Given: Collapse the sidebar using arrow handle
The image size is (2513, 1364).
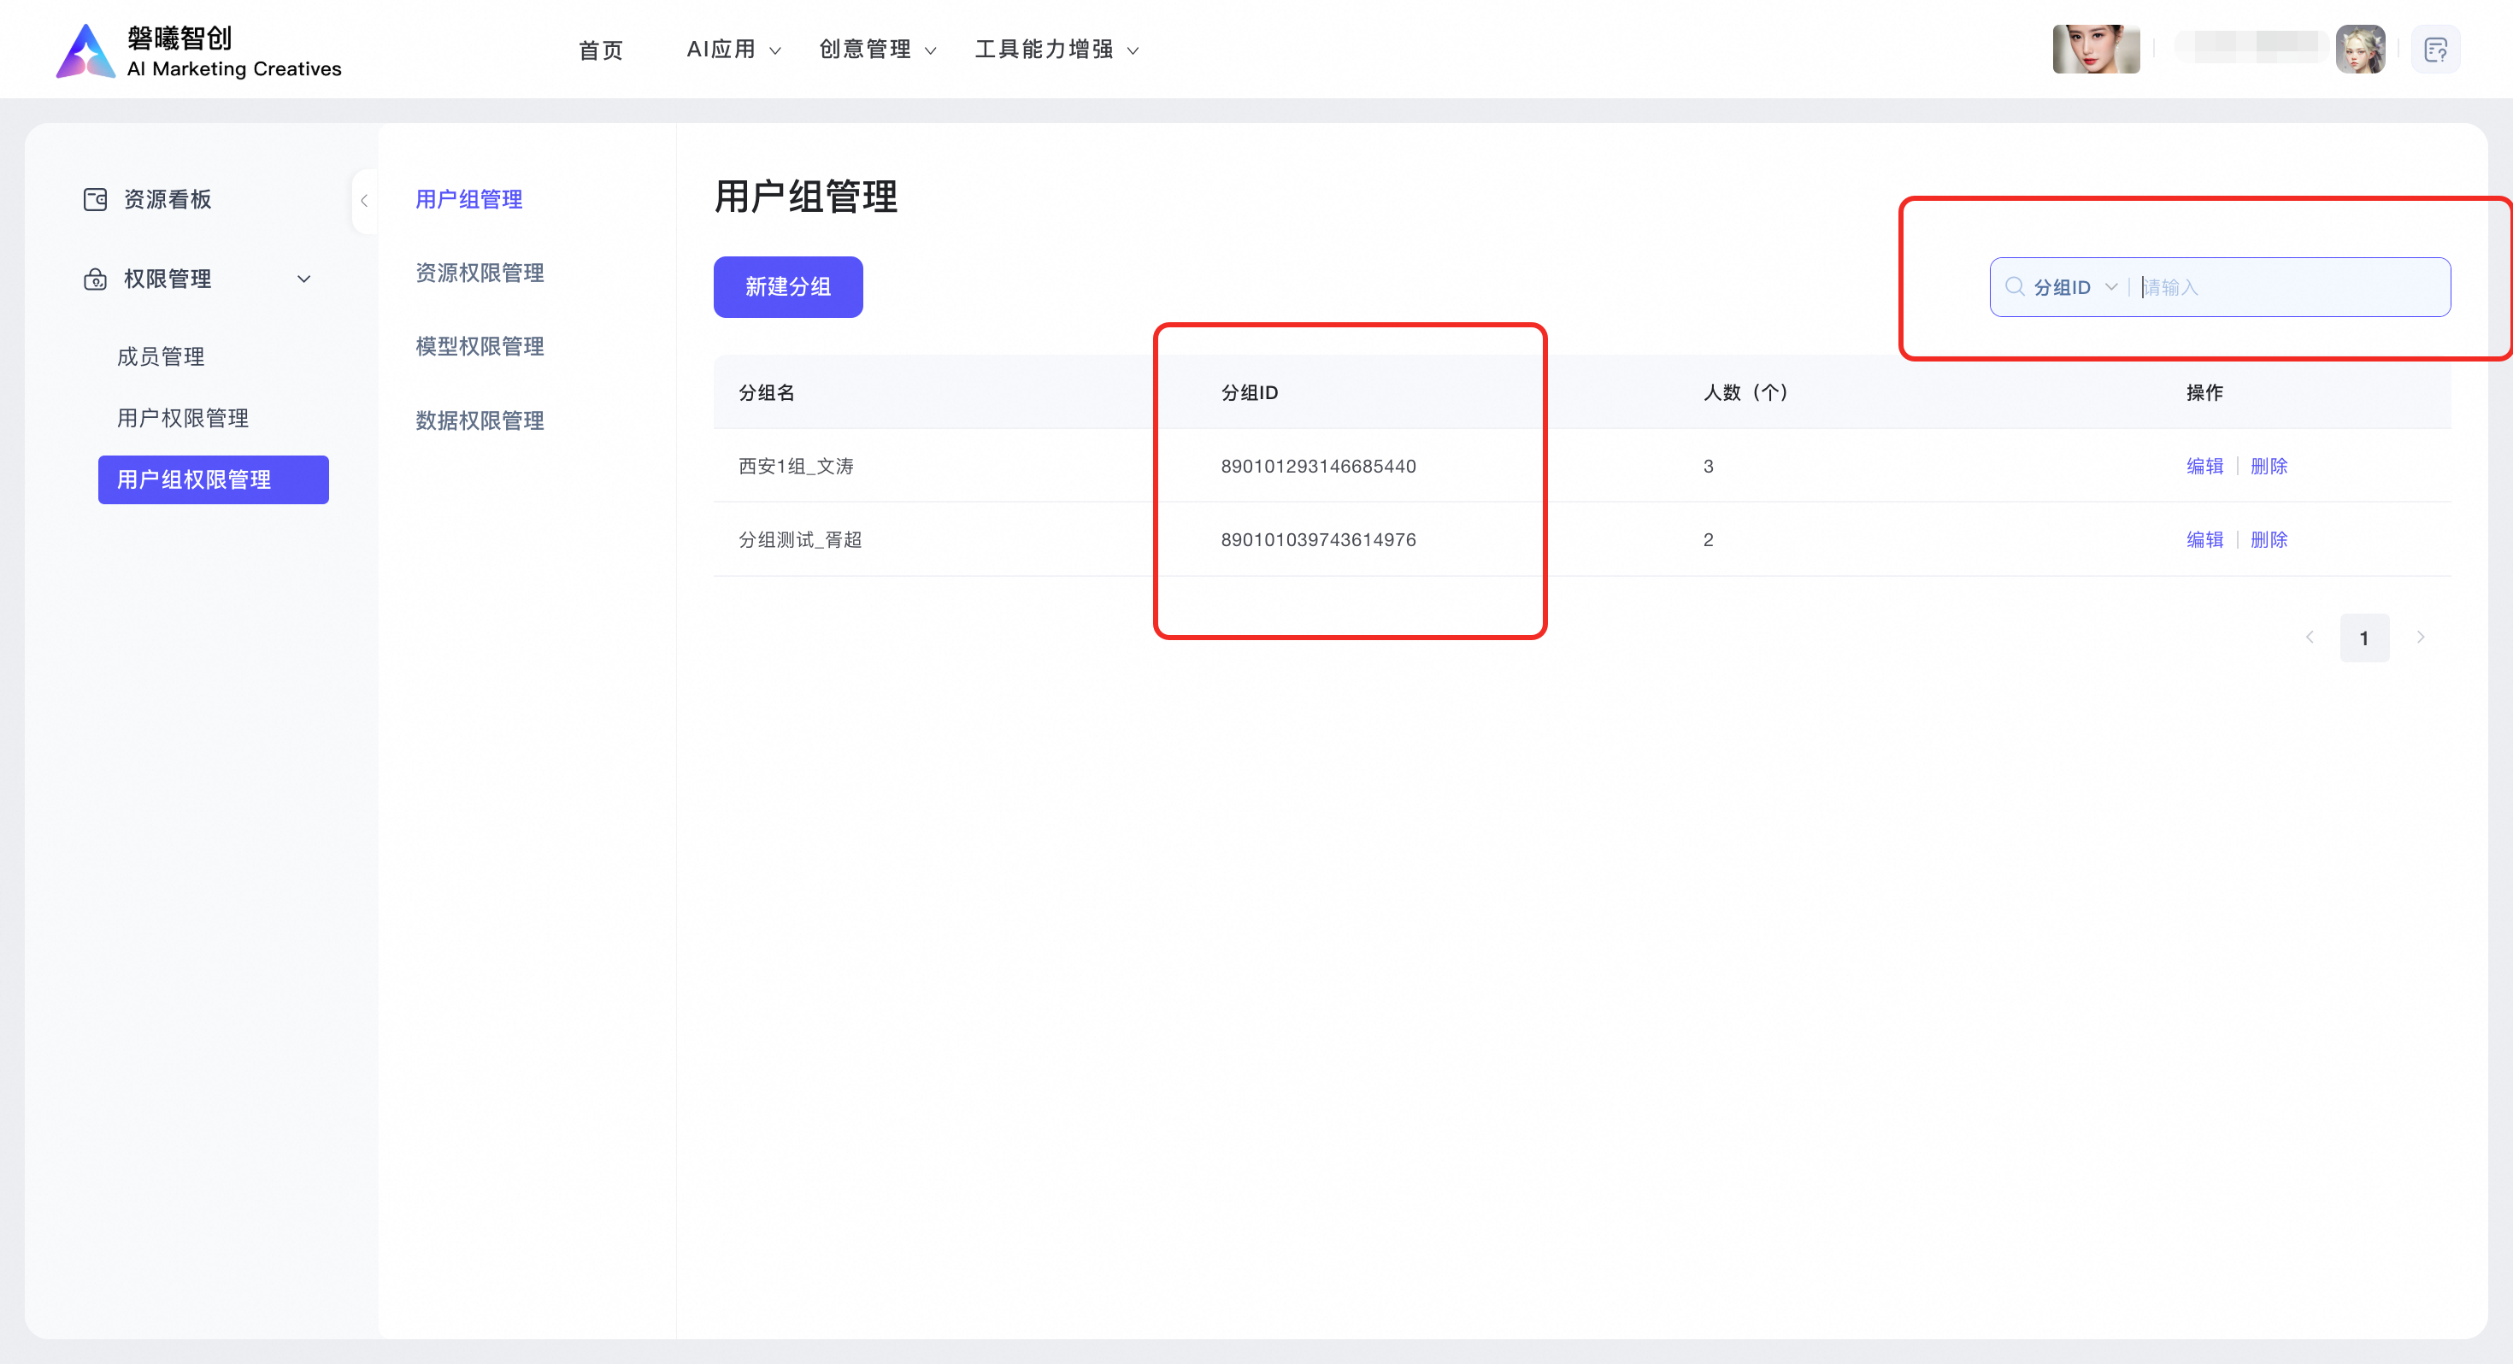Looking at the screenshot, I should (x=364, y=201).
